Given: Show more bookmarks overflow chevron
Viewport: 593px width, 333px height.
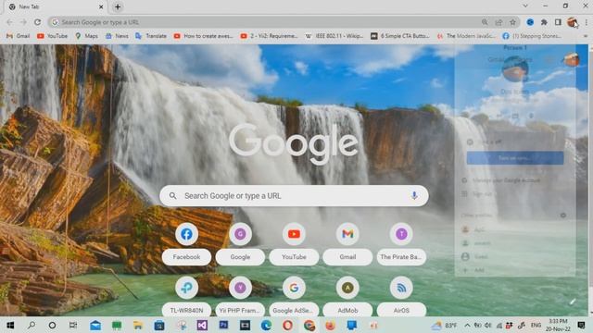Looking at the screenshot, I should click(586, 36).
